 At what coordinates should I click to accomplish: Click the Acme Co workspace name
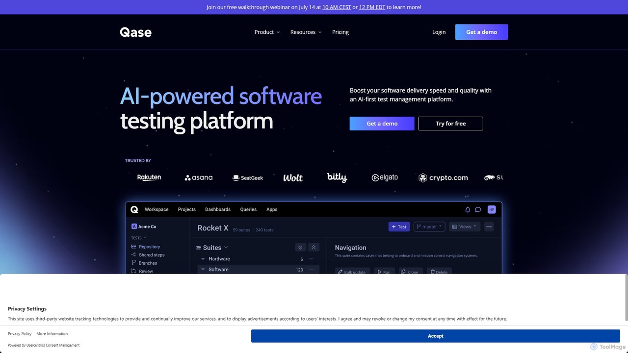(x=147, y=227)
